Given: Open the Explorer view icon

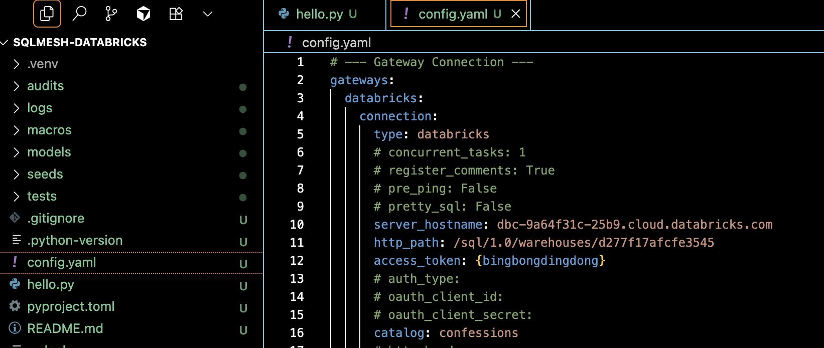Looking at the screenshot, I should coord(47,14).
